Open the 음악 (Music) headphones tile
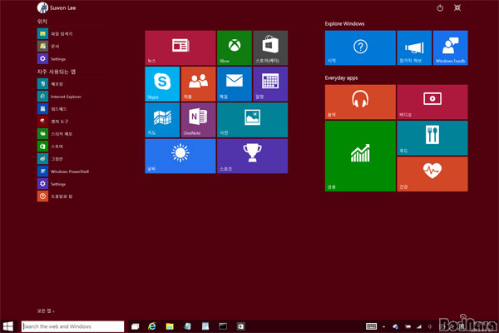 click(x=360, y=102)
